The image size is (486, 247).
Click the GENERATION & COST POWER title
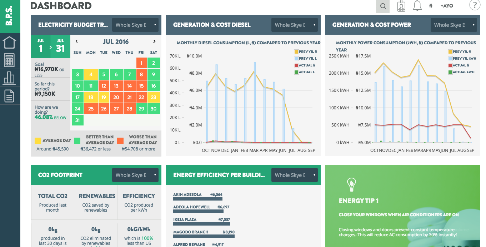(372, 25)
